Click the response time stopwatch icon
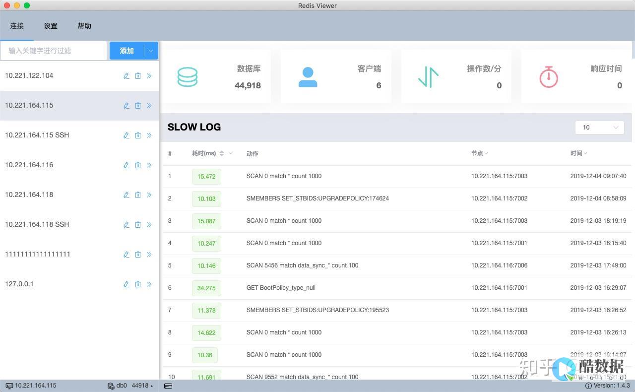The width and height of the screenshot is (635, 392). point(549,77)
